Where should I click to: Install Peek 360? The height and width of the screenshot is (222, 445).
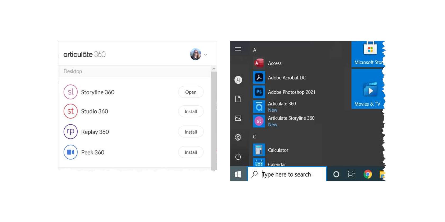tap(191, 152)
